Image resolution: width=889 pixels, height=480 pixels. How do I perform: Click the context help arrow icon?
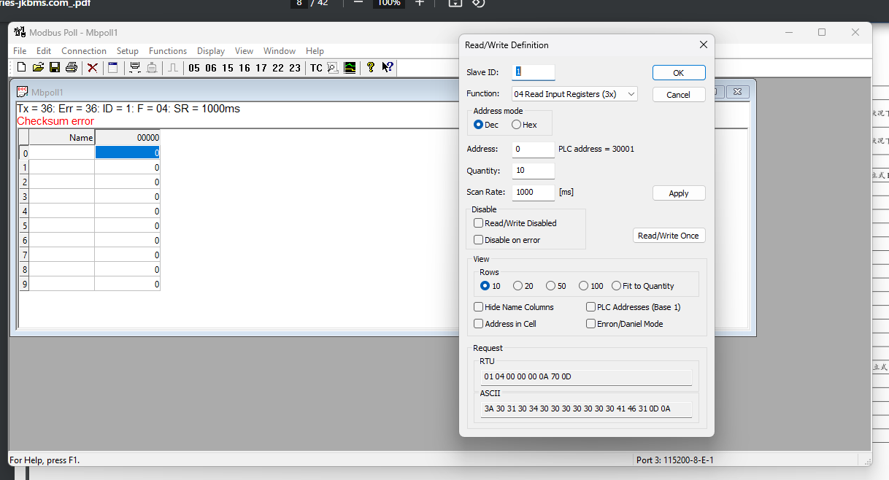point(388,68)
